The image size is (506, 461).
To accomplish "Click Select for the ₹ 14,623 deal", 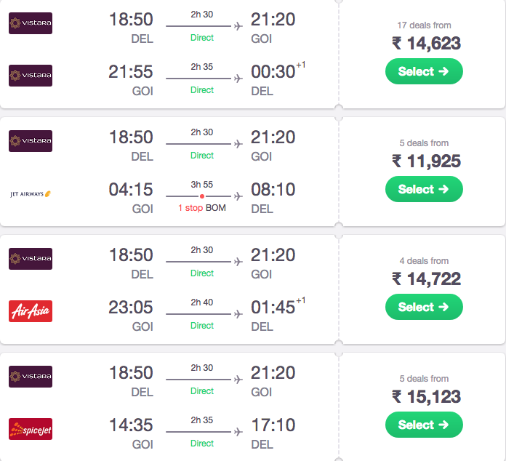I will click(x=424, y=71).
